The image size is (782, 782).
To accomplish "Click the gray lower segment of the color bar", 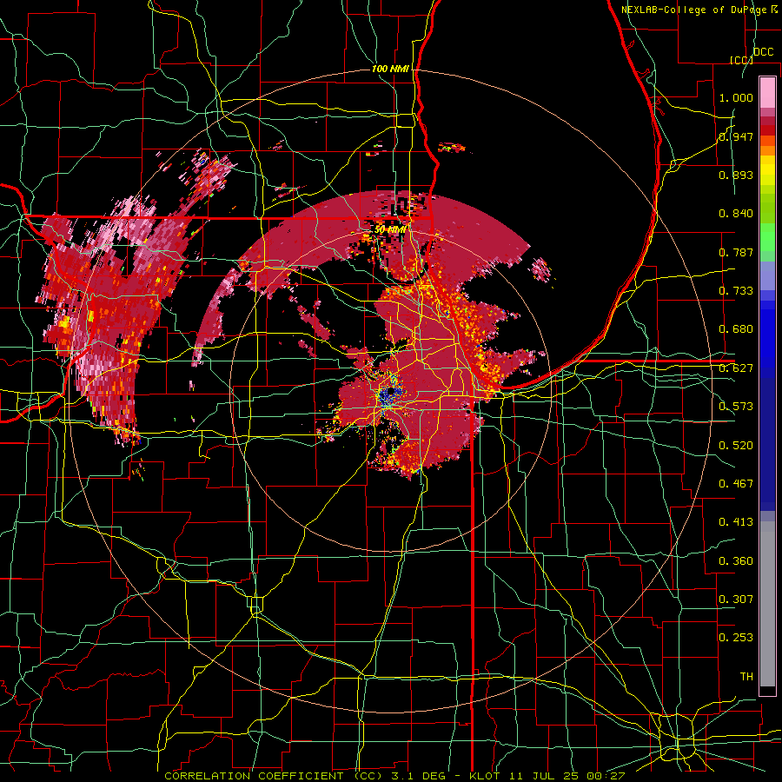I will point(767,604).
